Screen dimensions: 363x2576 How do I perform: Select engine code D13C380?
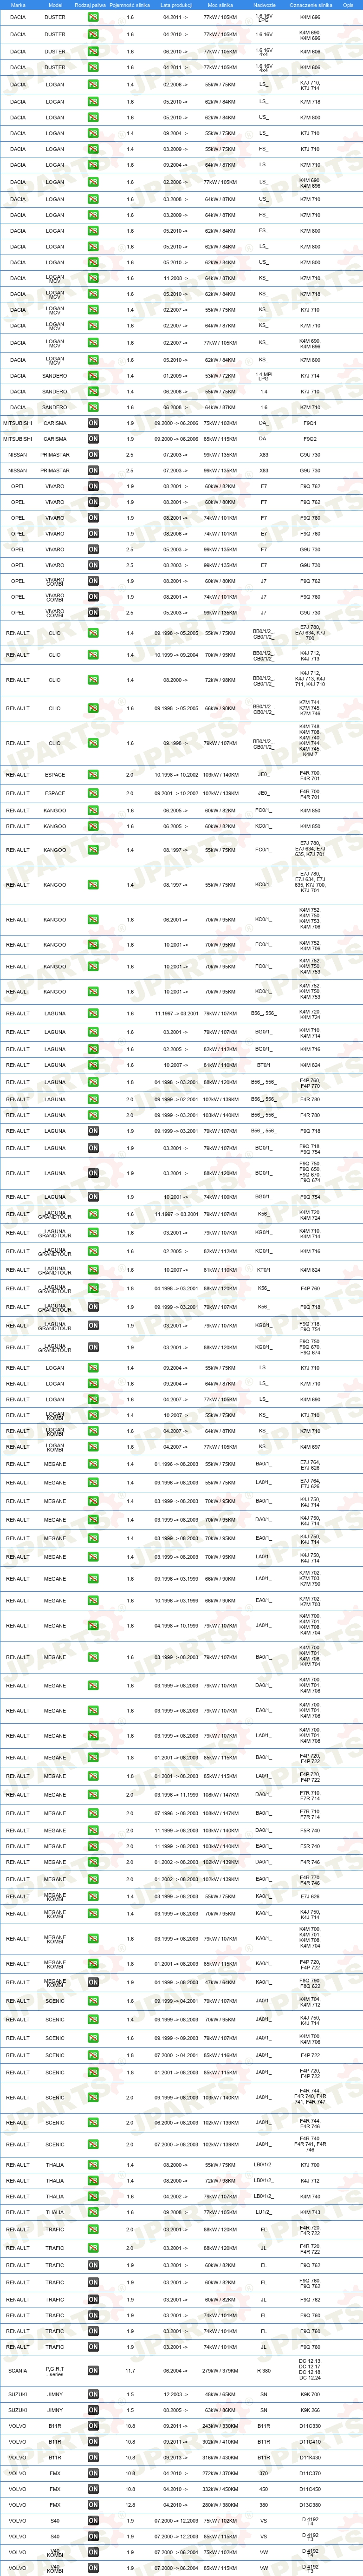click(310, 2505)
